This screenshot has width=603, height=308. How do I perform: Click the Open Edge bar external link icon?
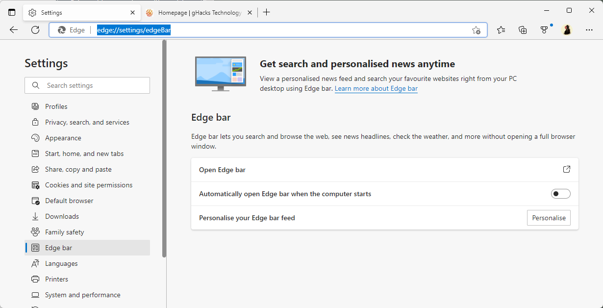[566, 169]
